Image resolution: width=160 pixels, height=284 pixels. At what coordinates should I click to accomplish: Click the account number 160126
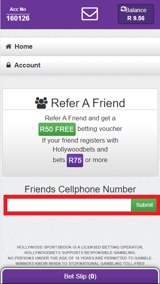point(18,18)
